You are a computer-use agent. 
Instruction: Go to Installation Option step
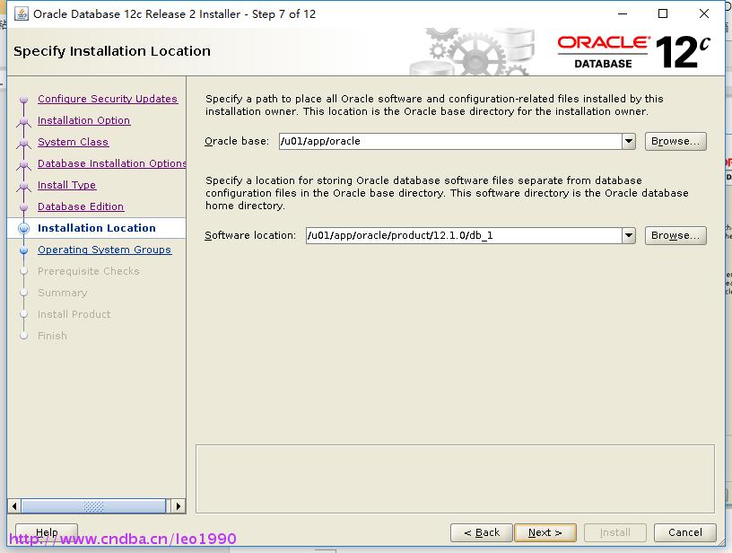coord(84,120)
